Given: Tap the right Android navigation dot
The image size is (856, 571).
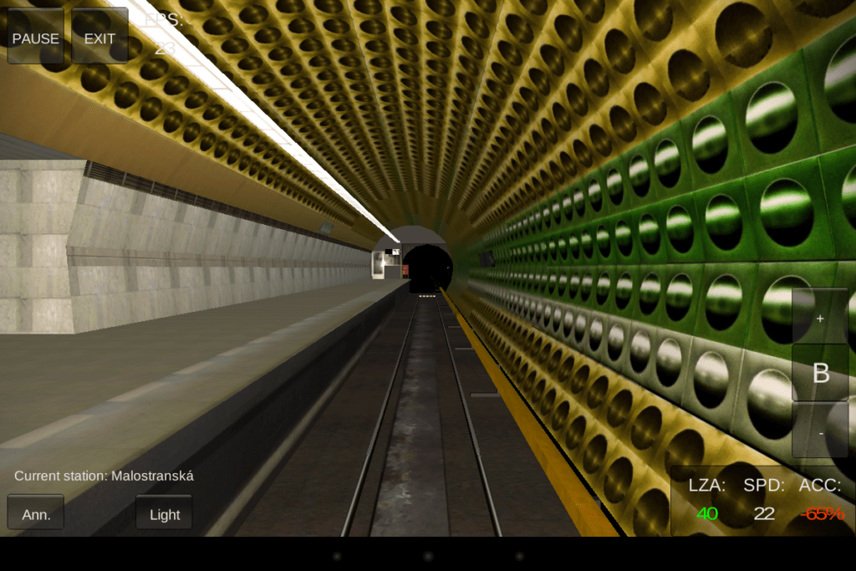Looking at the screenshot, I should point(519,556).
